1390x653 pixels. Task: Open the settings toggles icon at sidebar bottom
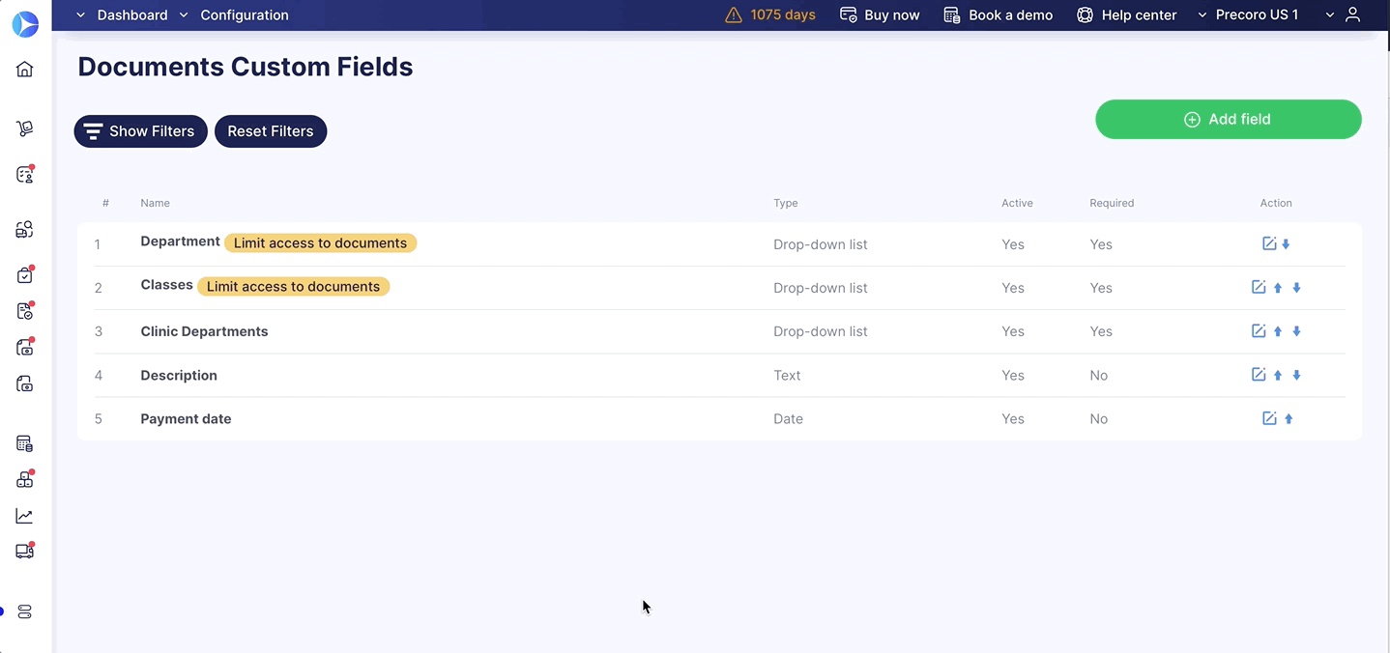click(x=25, y=612)
